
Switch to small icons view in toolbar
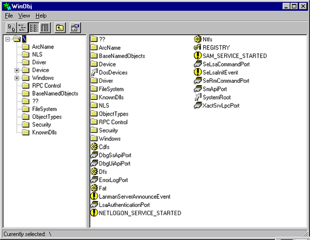click(23, 28)
